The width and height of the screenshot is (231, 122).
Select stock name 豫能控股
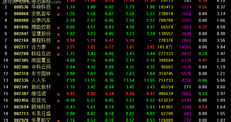click(41, 27)
